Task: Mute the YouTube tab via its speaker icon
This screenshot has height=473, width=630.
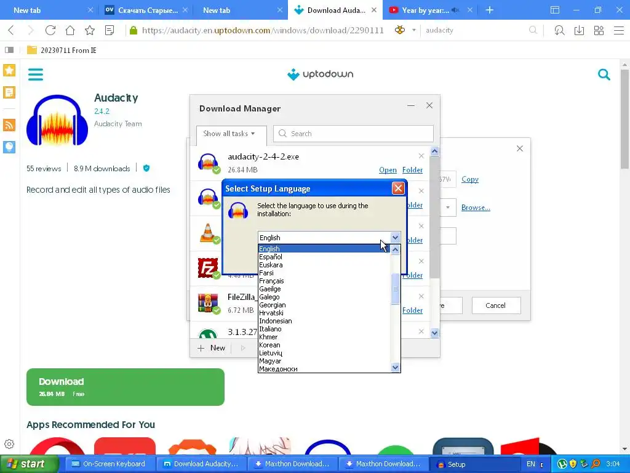Action: point(455,10)
